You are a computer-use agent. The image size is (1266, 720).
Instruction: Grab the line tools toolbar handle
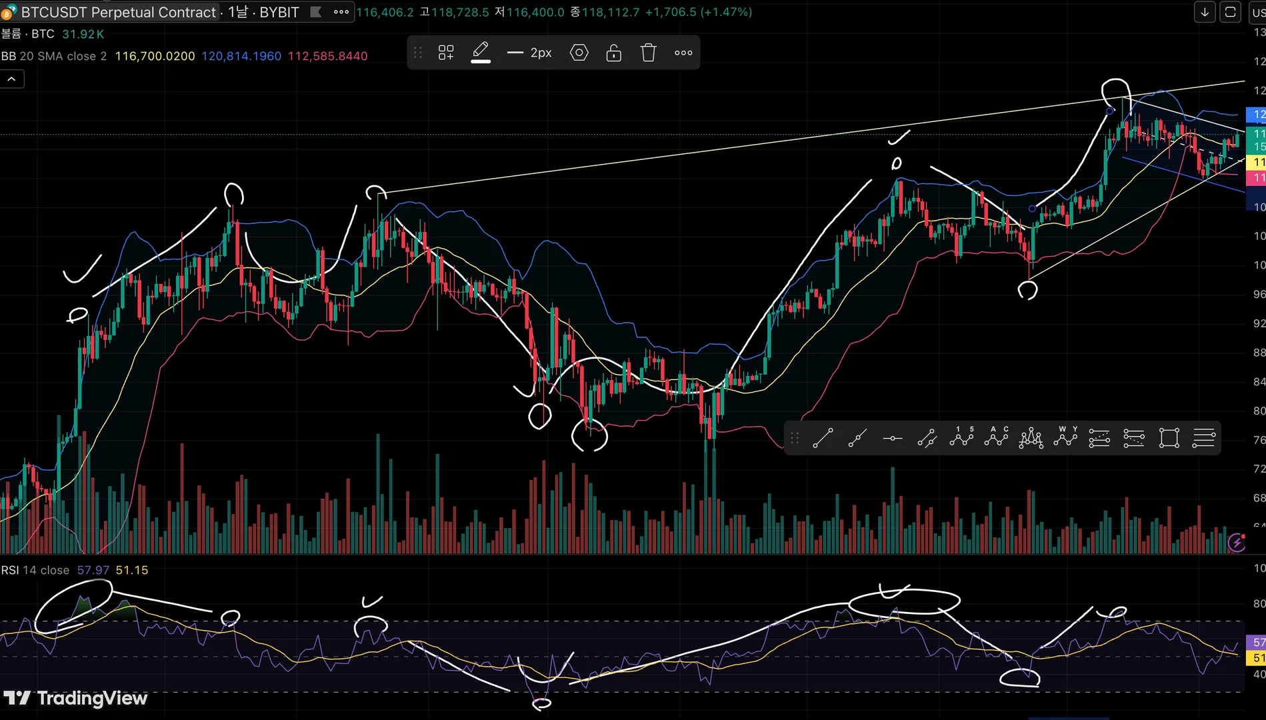(795, 438)
